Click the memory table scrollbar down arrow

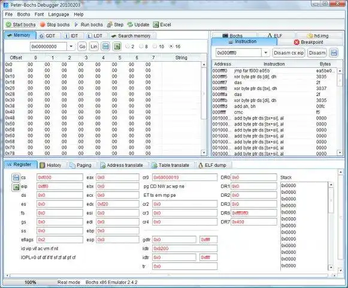[x=204, y=152]
